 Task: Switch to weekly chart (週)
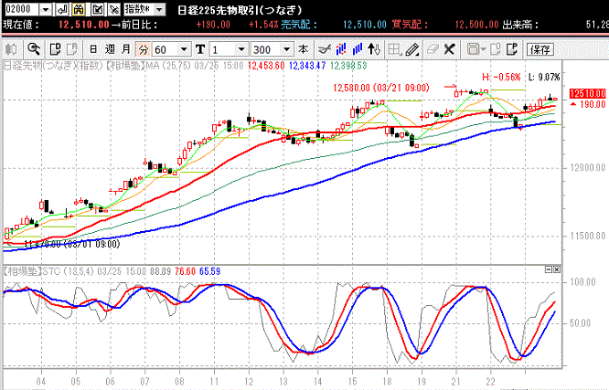[110, 49]
